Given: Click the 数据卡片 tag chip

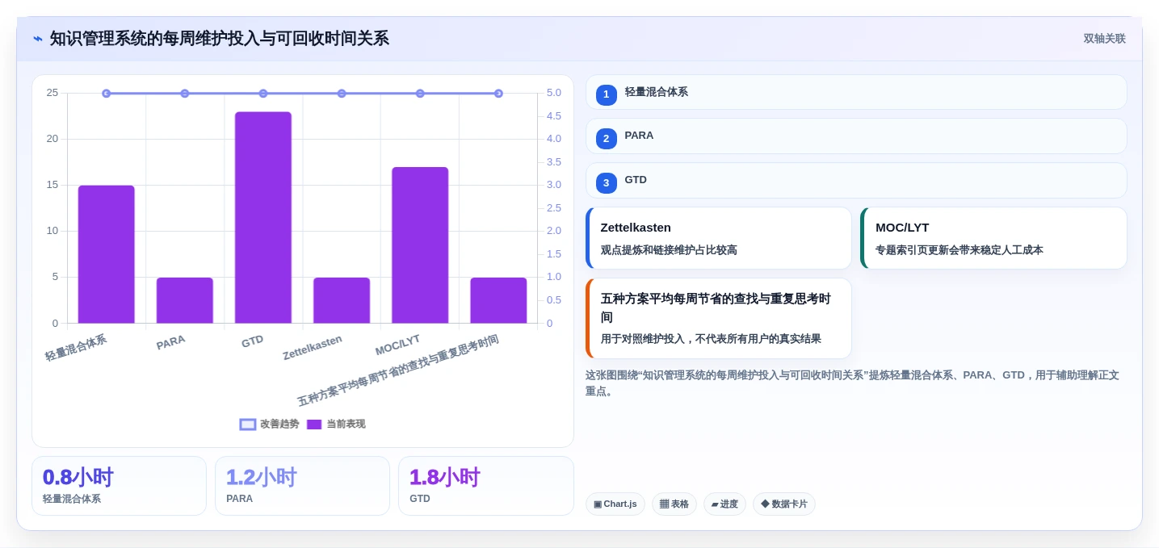Looking at the screenshot, I should 784,504.
